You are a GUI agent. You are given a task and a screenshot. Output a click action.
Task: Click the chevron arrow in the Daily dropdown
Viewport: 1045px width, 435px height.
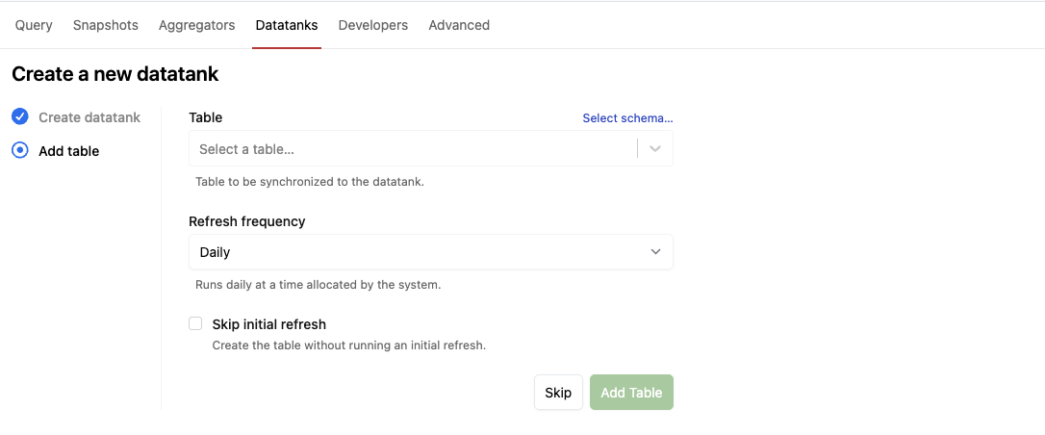click(655, 252)
